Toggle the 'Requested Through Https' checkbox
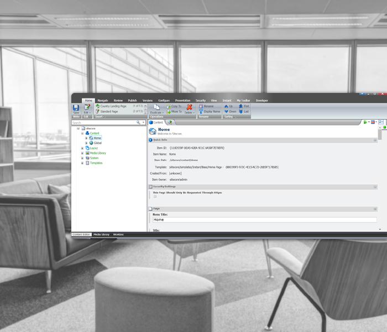The image size is (387, 332). 155,196
